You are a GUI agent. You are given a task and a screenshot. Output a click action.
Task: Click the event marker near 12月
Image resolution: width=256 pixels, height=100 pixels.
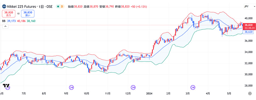point(133,87)
